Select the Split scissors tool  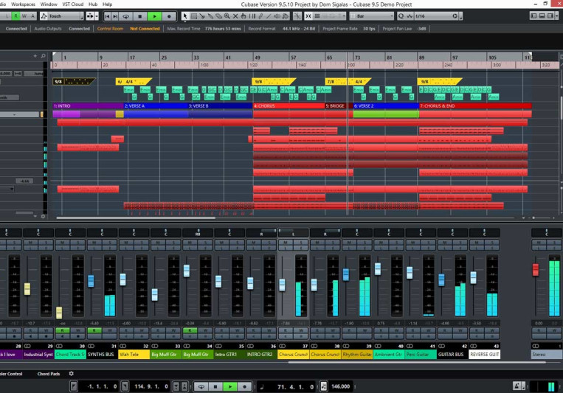pyautogui.click(x=202, y=16)
